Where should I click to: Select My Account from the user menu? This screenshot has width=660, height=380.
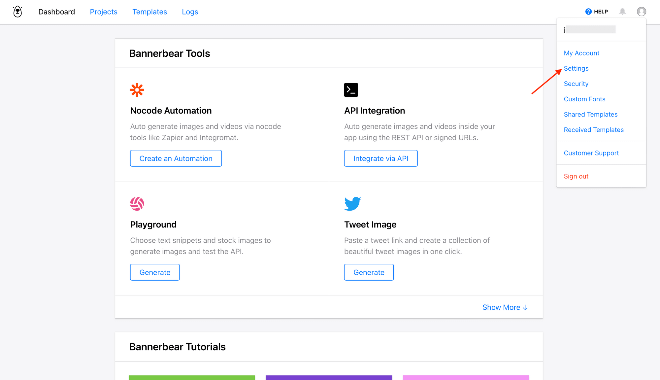tap(581, 53)
